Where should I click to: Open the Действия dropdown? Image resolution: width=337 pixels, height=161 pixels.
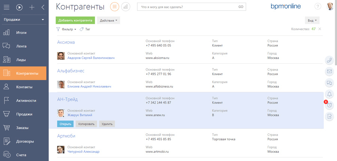109,21
